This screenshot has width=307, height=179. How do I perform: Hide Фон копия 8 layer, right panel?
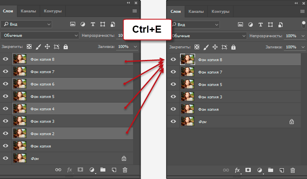click(x=173, y=60)
